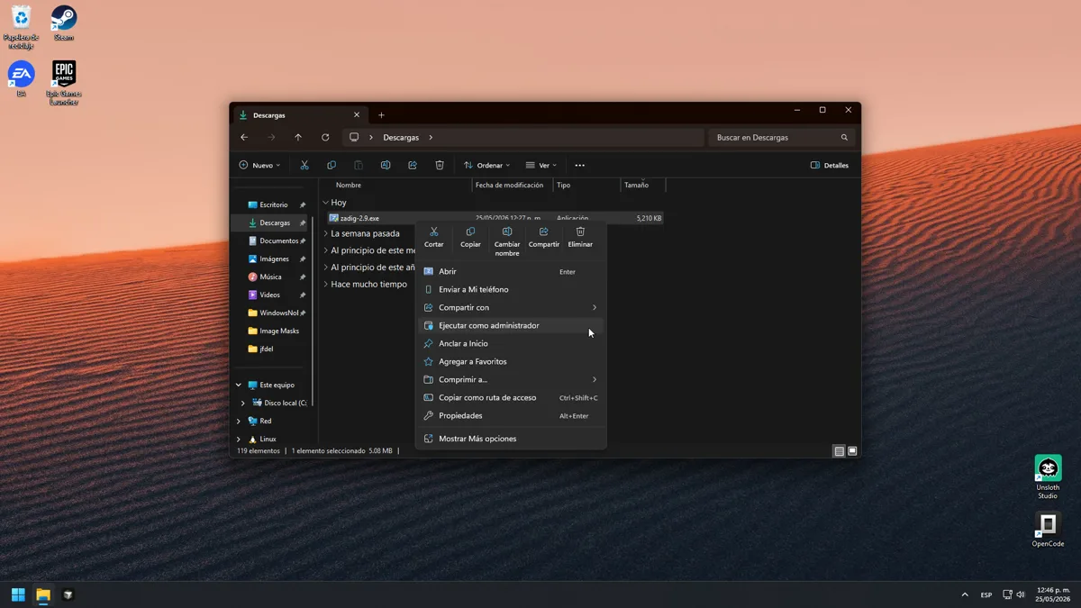Open the Ordenar dropdown
Image resolution: width=1081 pixels, height=608 pixels.
[x=486, y=165]
